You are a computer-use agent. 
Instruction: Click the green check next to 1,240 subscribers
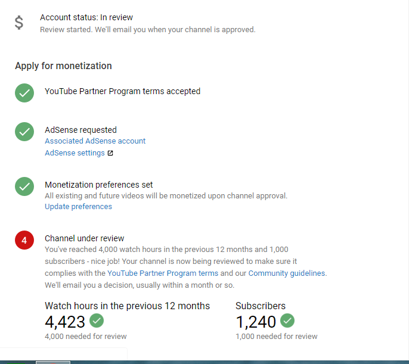tap(287, 321)
